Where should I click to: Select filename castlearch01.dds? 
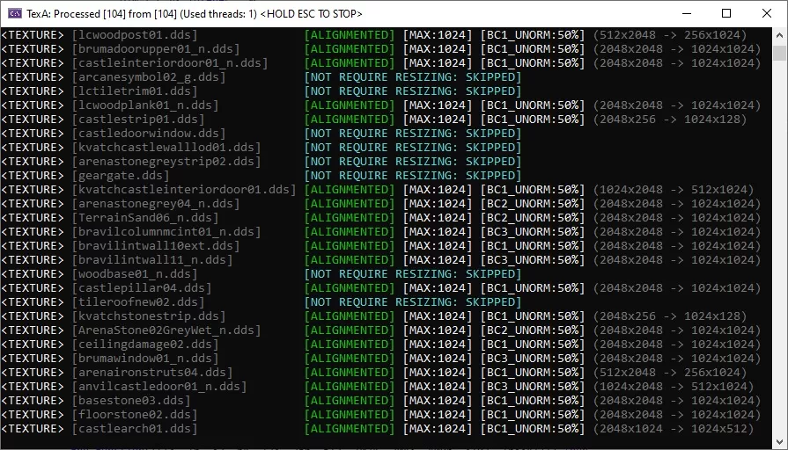click(x=135, y=428)
